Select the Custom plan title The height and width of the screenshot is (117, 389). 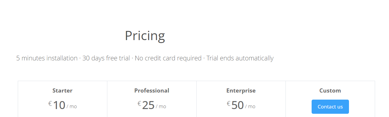(x=330, y=90)
